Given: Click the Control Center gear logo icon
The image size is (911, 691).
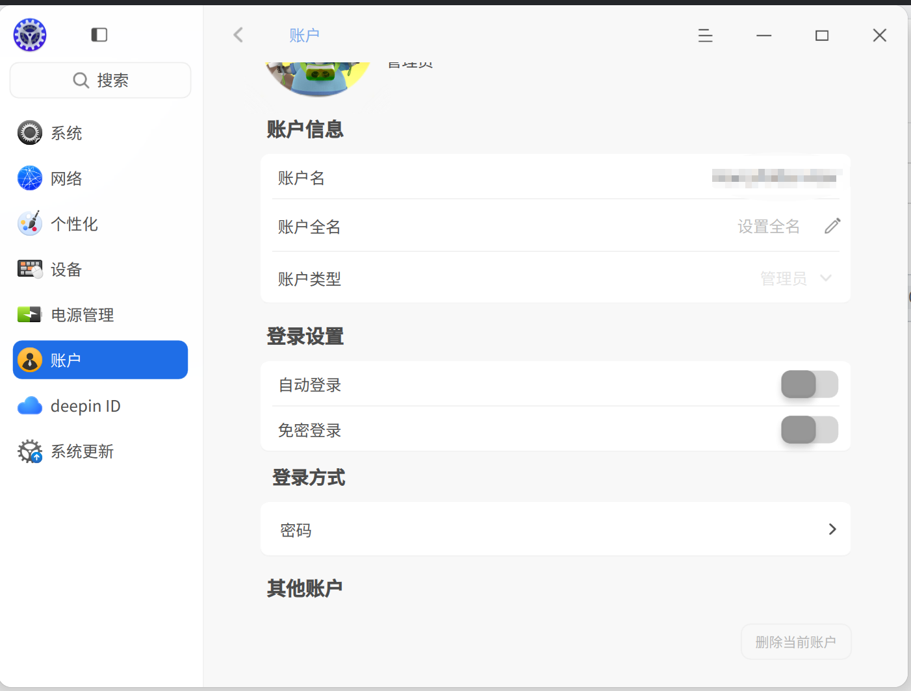Looking at the screenshot, I should (30, 34).
